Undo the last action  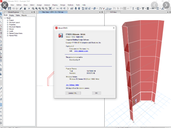point(13,8)
